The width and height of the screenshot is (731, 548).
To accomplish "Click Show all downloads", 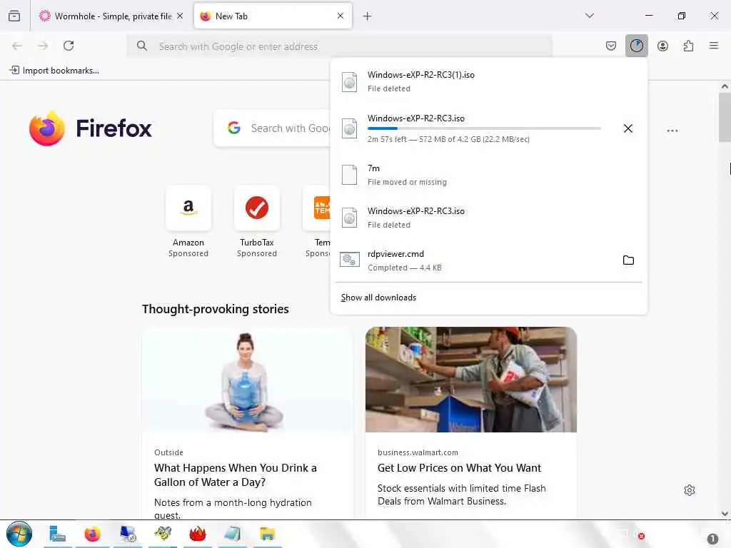I will click(x=378, y=298).
